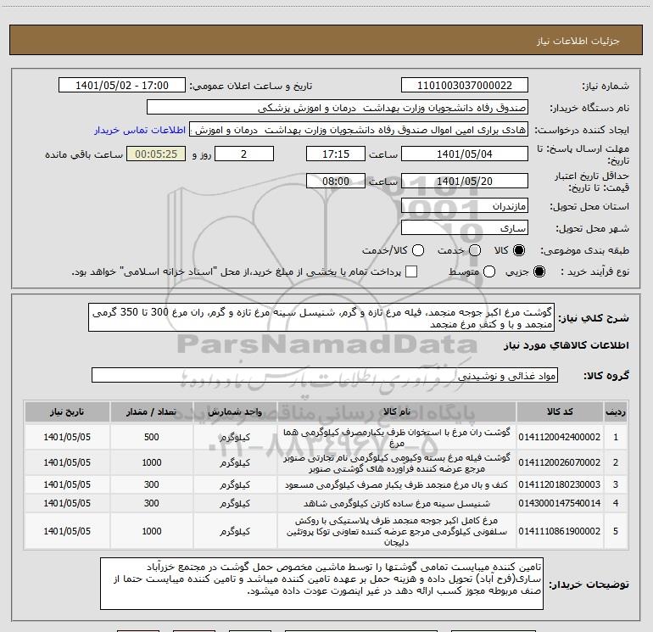Click the جزئیات اطلاعات نیاز header title
Viewport: 653px width, 632px height.
pos(578,41)
